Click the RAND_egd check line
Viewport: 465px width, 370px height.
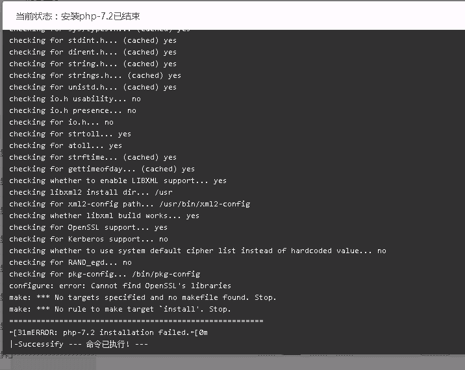[x=70, y=262]
